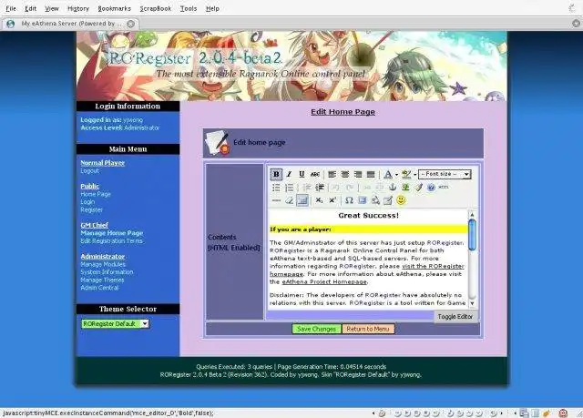Align text left in the editor

[332, 174]
